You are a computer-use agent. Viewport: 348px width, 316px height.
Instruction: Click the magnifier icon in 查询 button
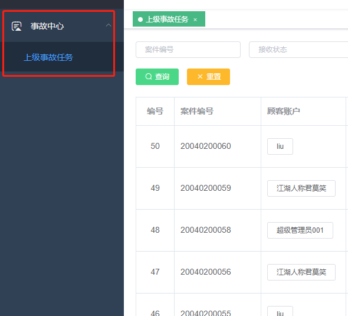149,77
